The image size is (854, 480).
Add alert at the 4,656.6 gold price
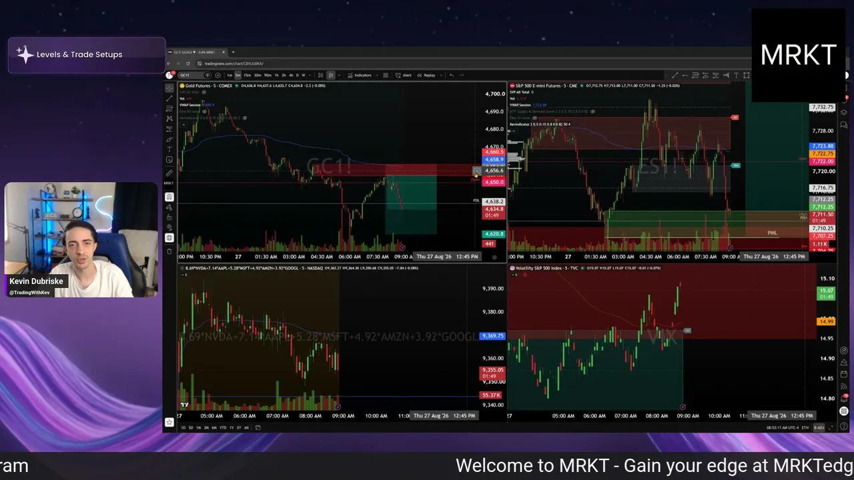pos(476,171)
